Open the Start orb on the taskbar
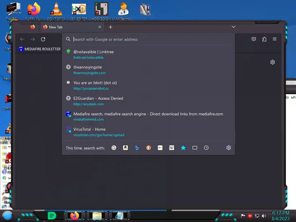 pyautogui.click(x=8, y=216)
